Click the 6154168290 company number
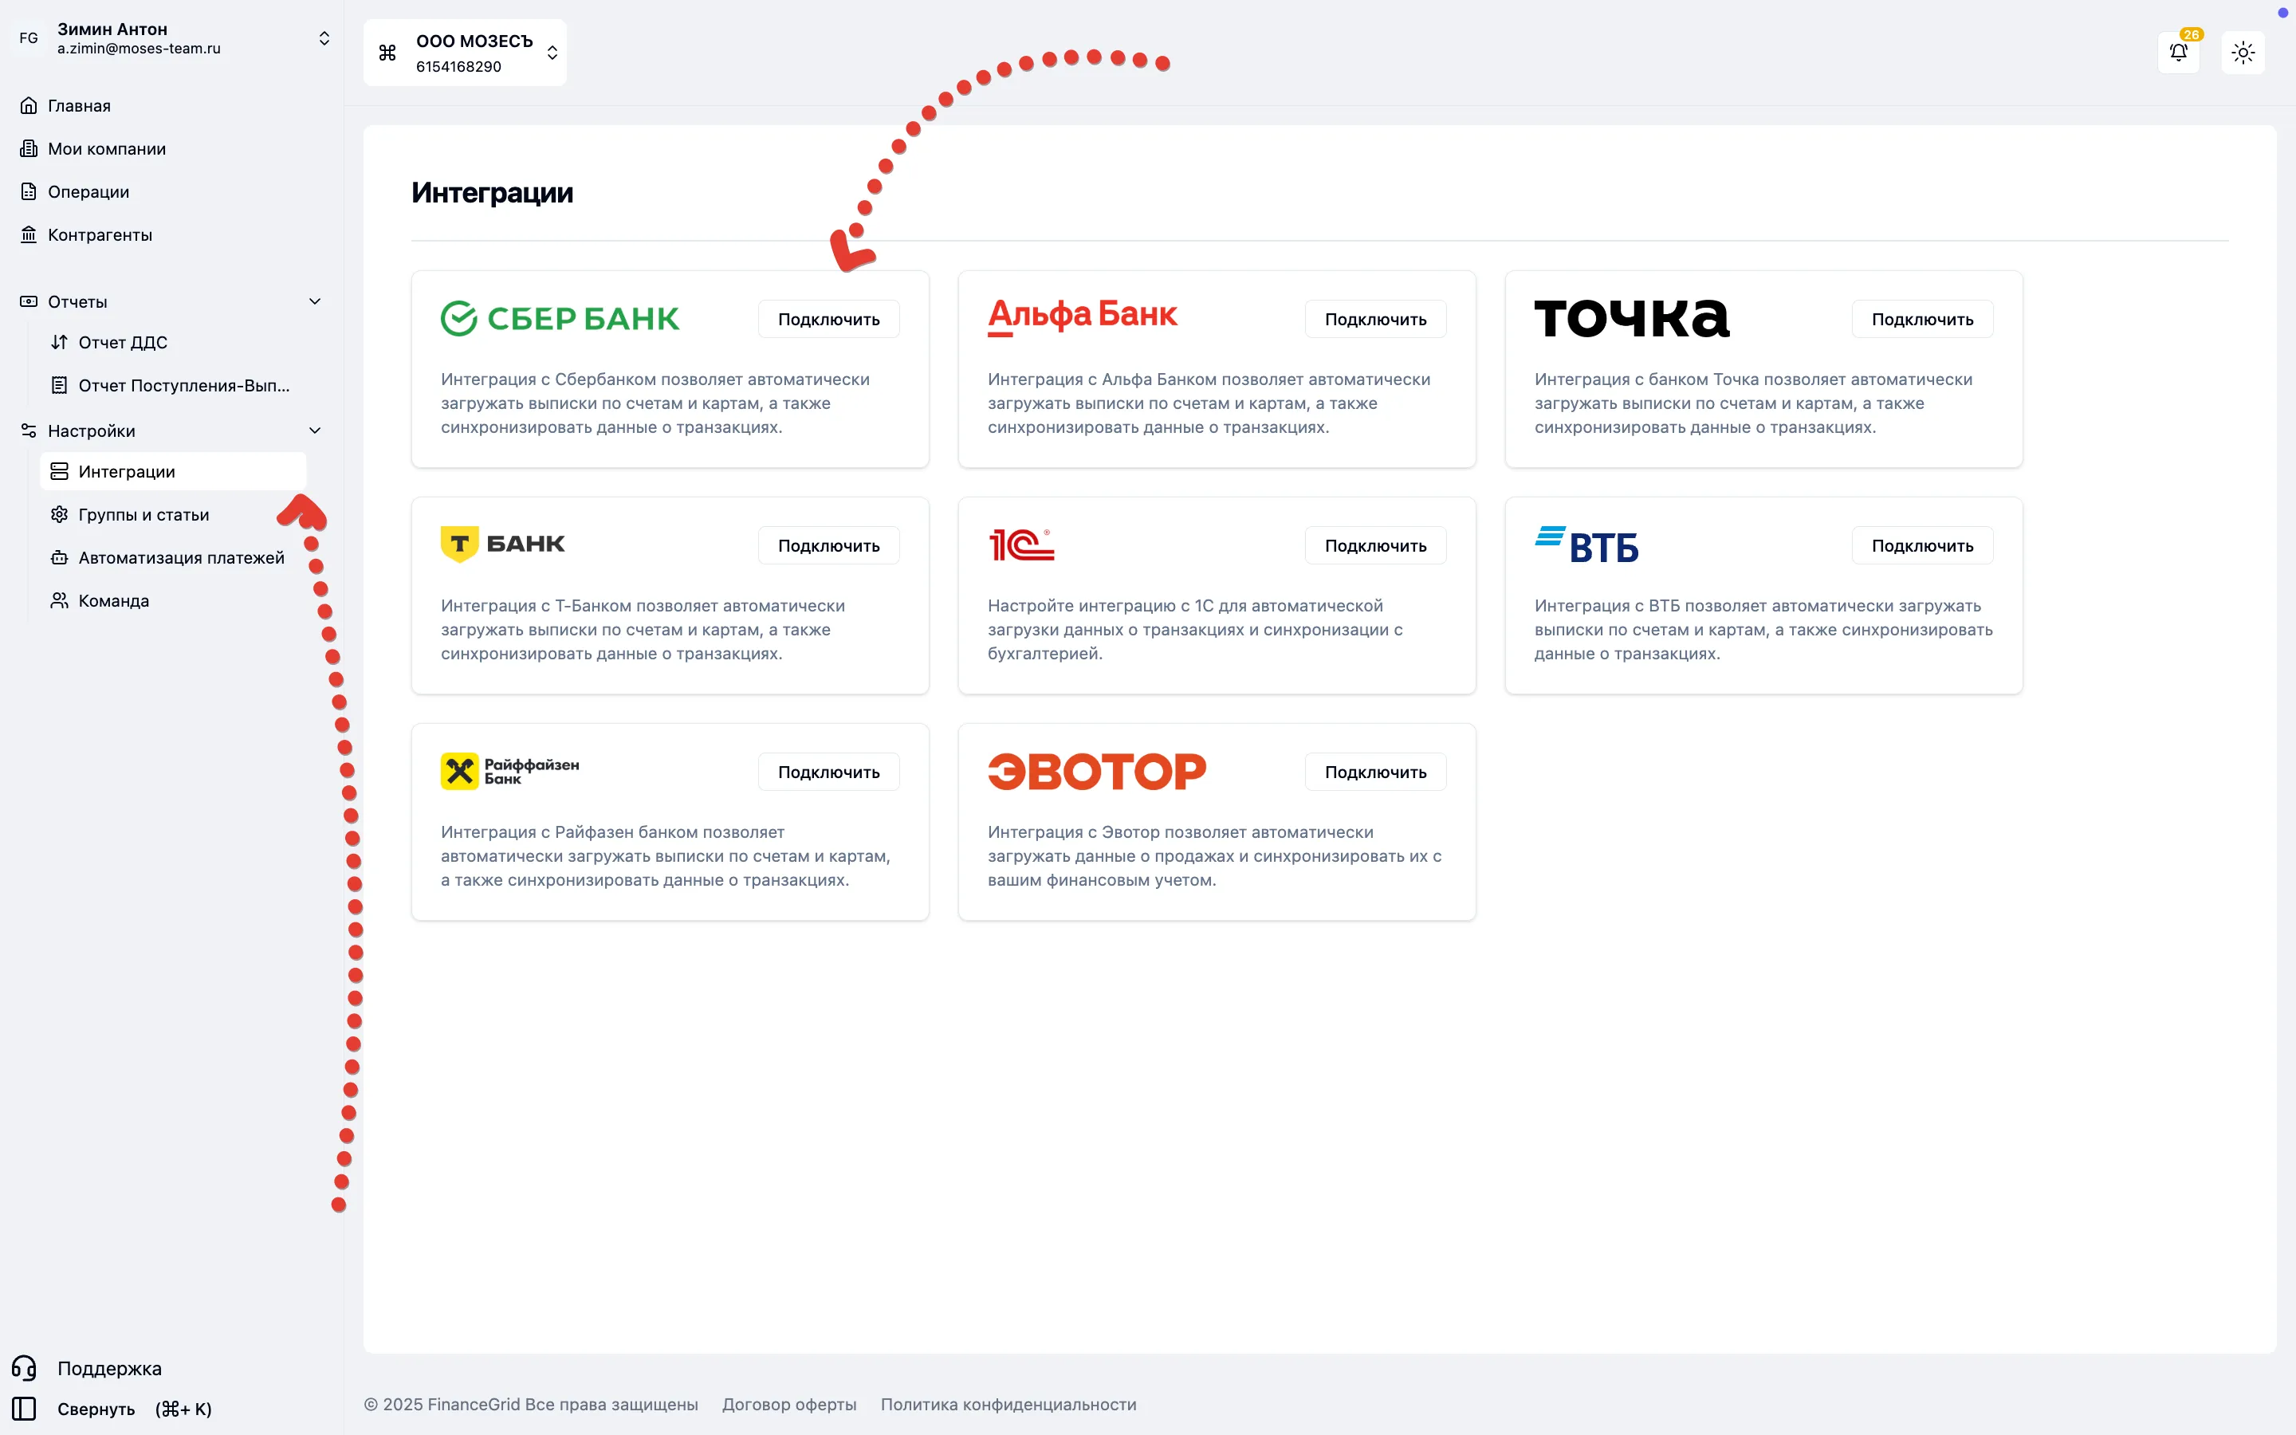The image size is (2296, 1435). [458, 66]
